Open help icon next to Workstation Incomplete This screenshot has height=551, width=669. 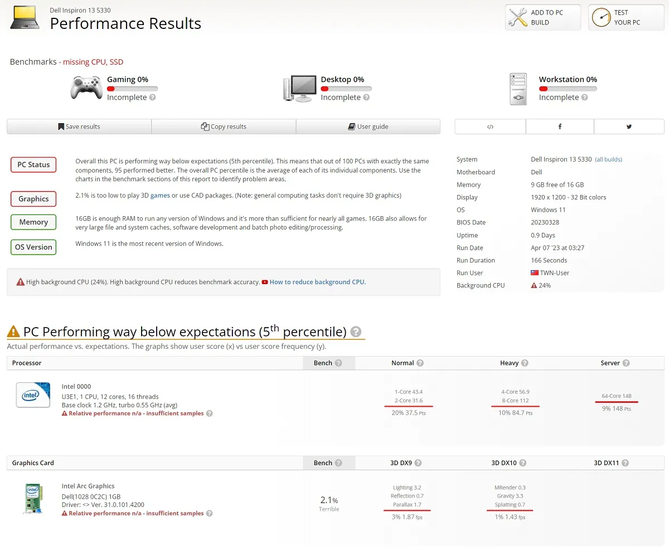(584, 97)
